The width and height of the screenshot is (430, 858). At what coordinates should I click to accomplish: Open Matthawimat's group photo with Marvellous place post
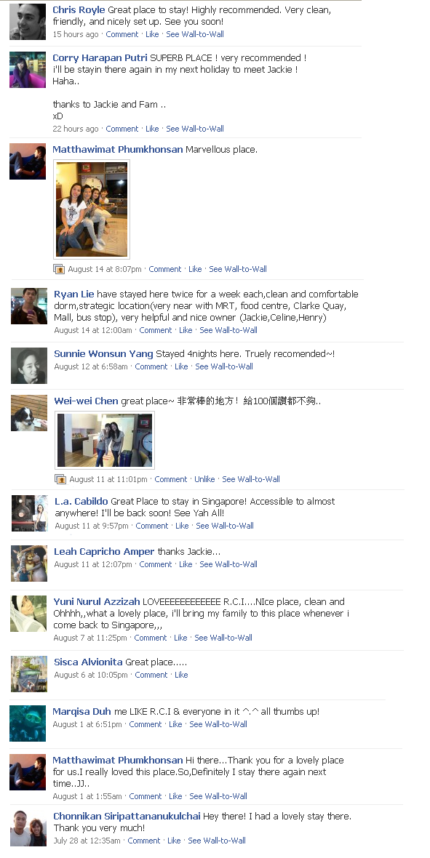point(92,209)
